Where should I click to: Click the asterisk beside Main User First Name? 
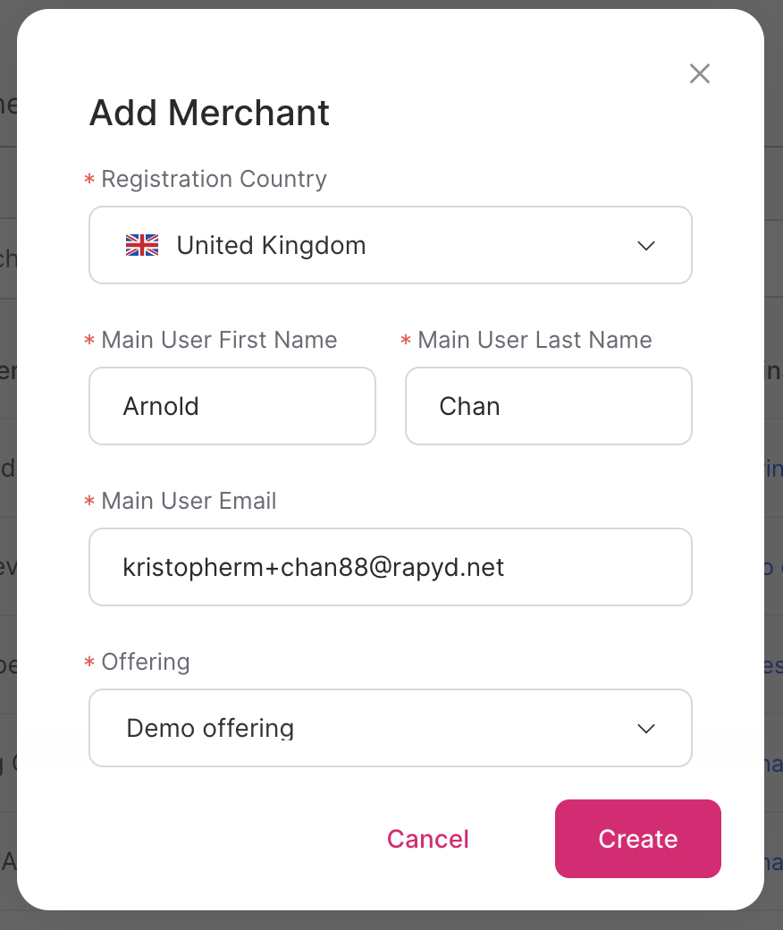88,341
